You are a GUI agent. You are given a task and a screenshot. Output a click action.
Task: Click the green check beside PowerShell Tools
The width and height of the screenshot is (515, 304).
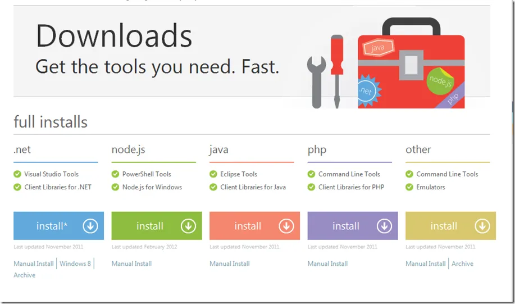coord(115,174)
